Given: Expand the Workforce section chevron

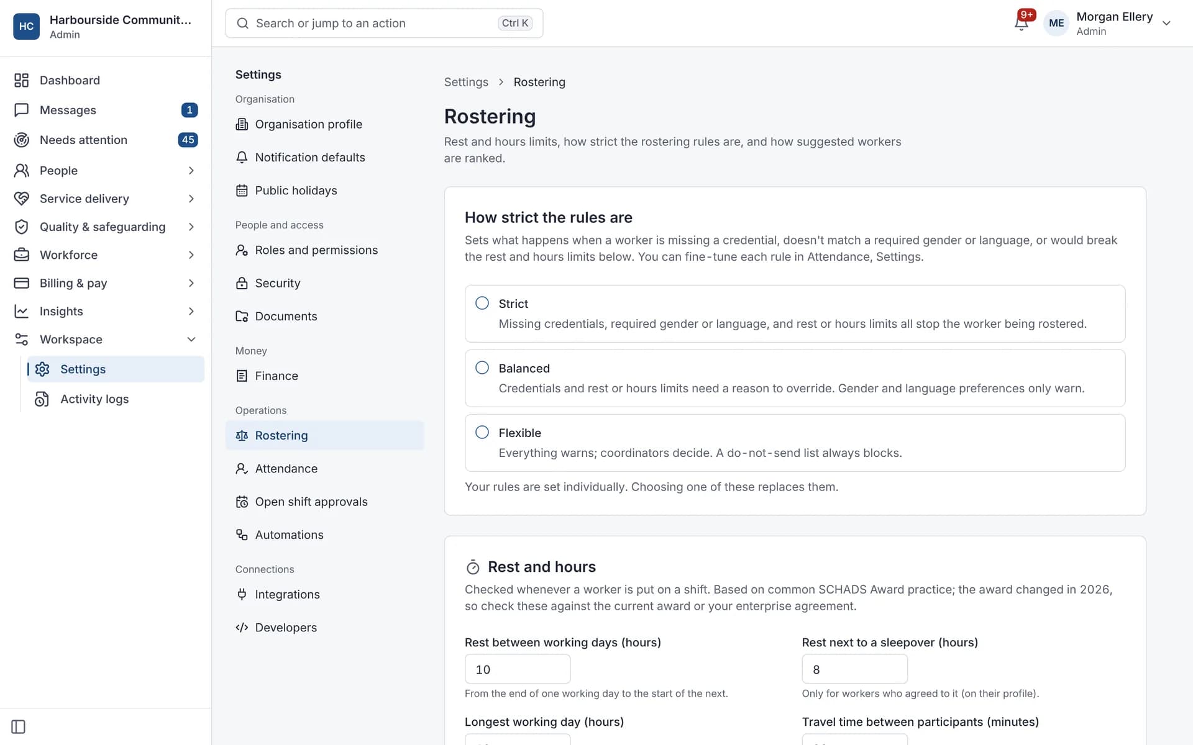Looking at the screenshot, I should point(191,255).
